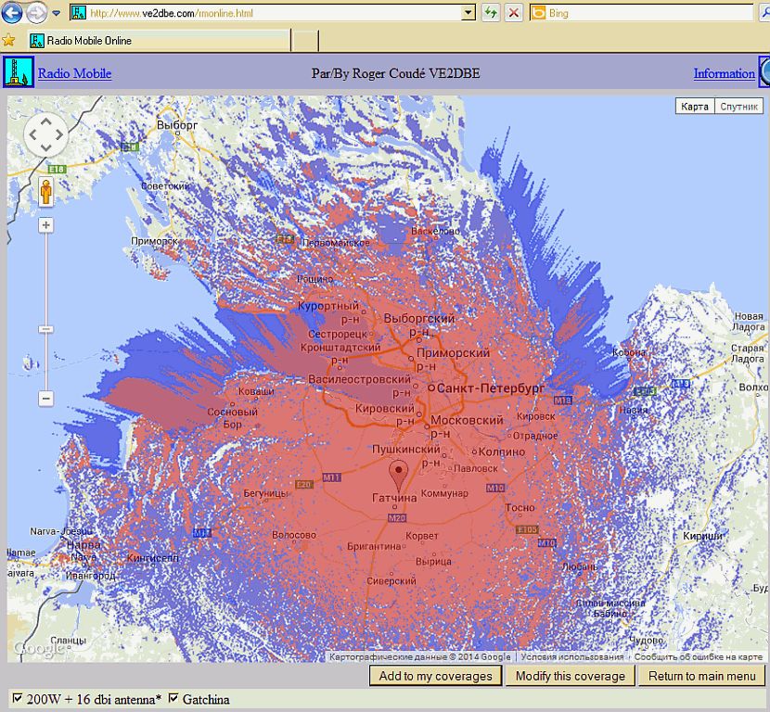Click the map zoom in plus
Screen dimensions: 770x712
tap(45, 225)
